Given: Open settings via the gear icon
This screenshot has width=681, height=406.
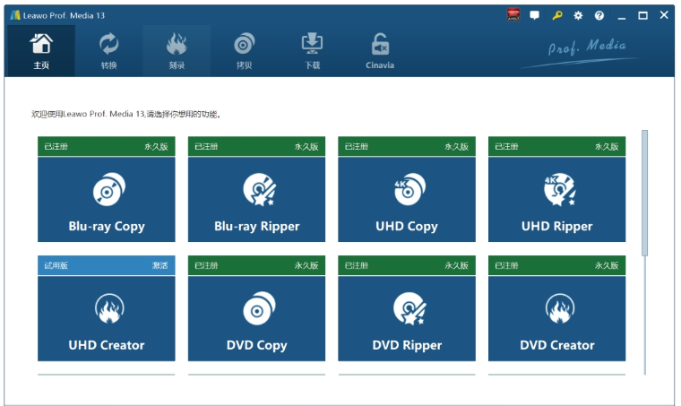Looking at the screenshot, I should pyautogui.click(x=578, y=15).
